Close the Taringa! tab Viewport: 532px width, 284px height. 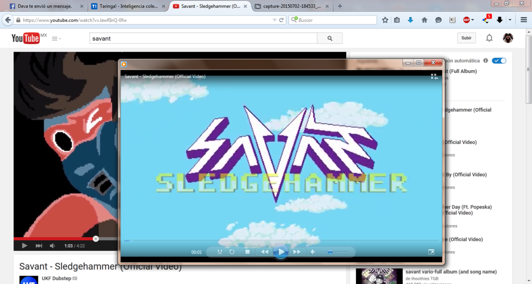tap(164, 6)
